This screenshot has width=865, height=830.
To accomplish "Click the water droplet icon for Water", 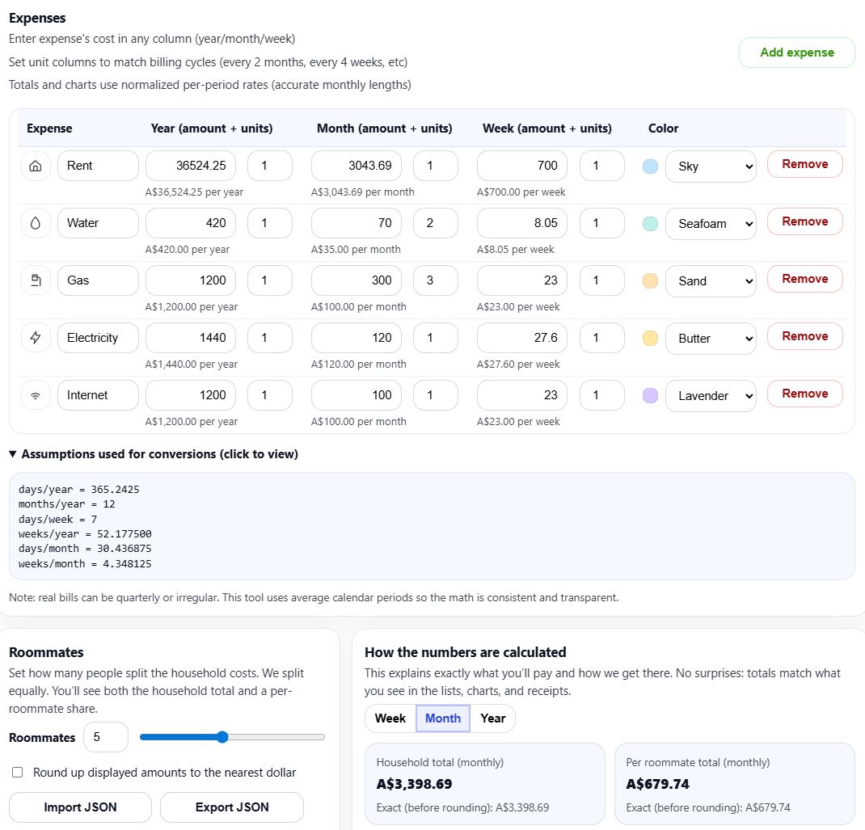I will [35, 223].
